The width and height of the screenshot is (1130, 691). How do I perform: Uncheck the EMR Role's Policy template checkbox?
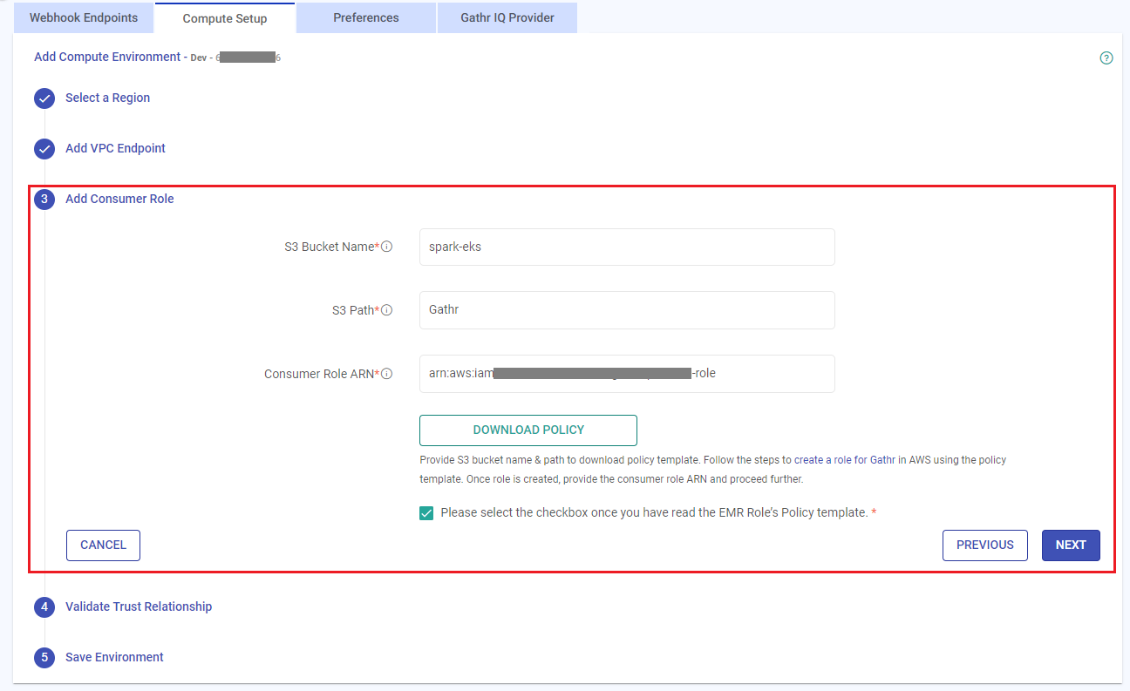(426, 513)
